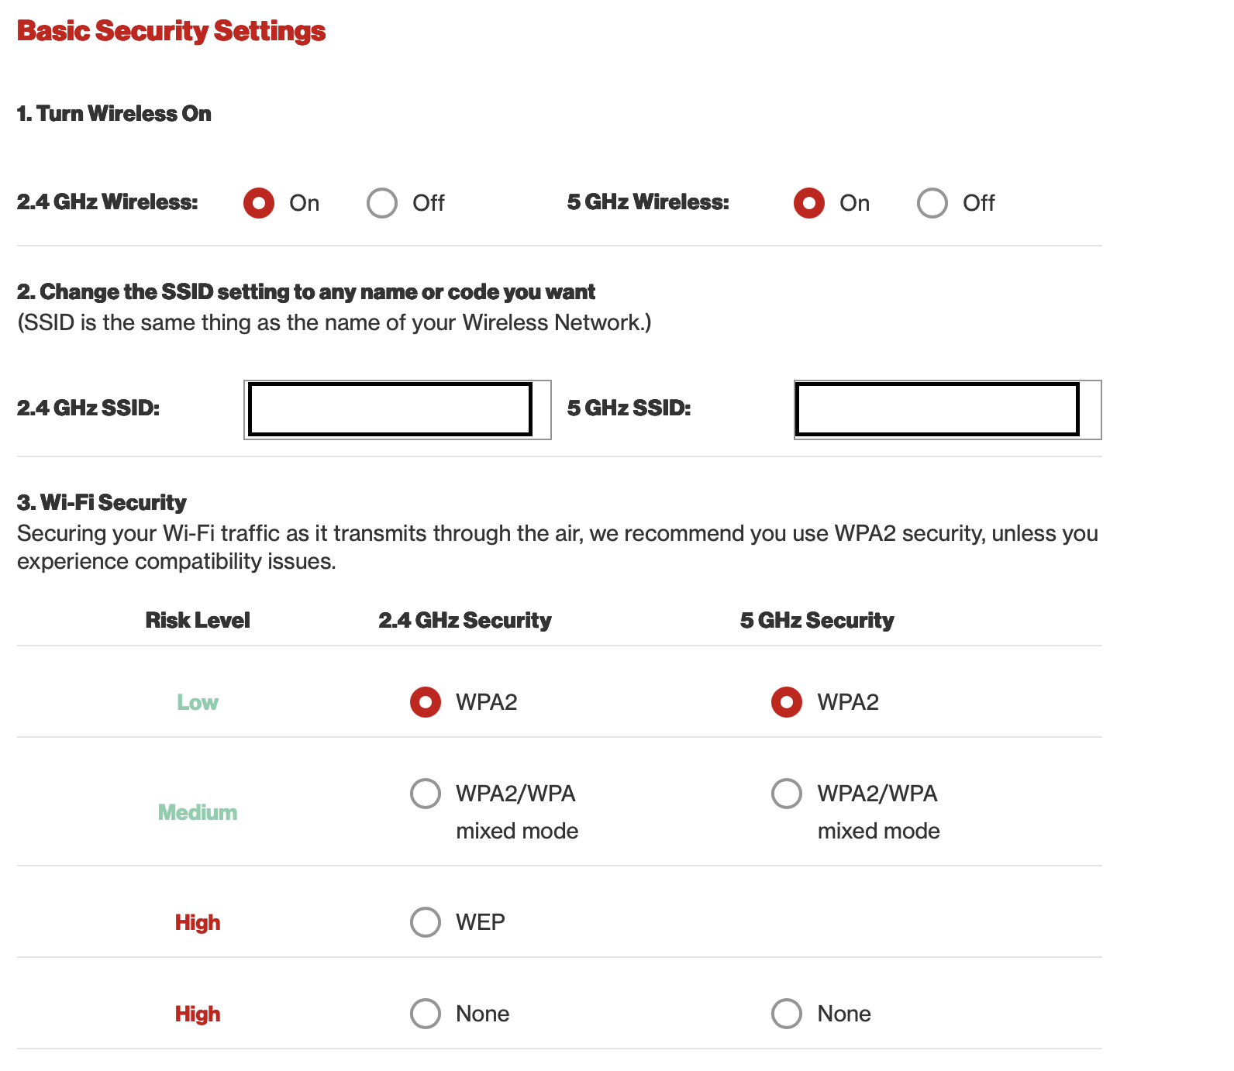The image size is (1234, 1071).
Task: Click the Risk Level column header
Action: coord(198,620)
